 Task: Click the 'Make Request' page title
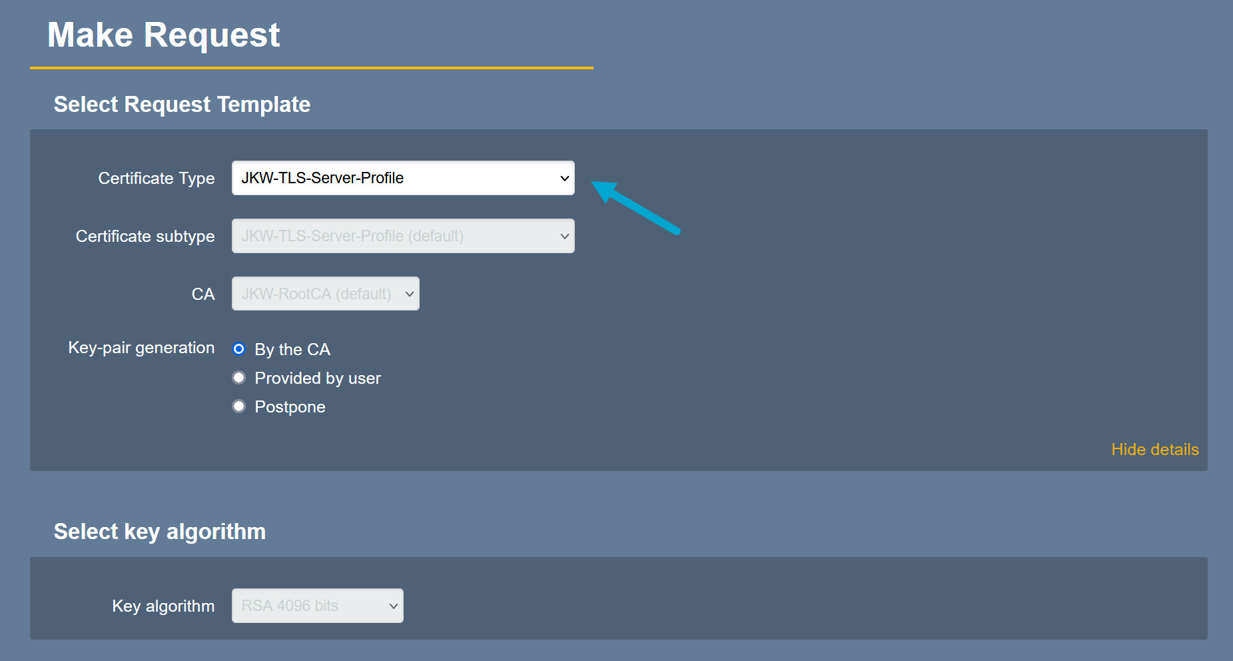coord(164,35)
